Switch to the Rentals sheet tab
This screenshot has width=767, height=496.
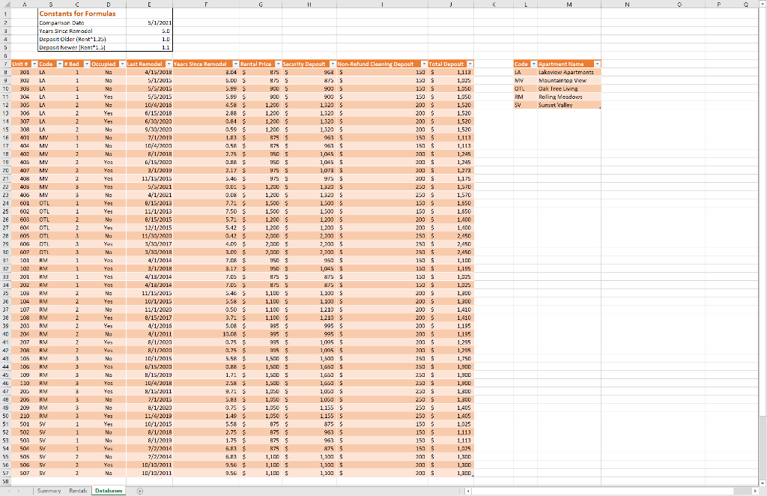tap(78, 491)
